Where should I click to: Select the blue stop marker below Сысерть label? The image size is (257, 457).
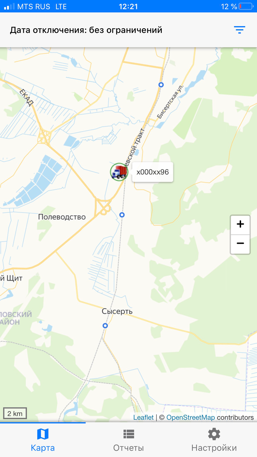click(x=105, y=326)
